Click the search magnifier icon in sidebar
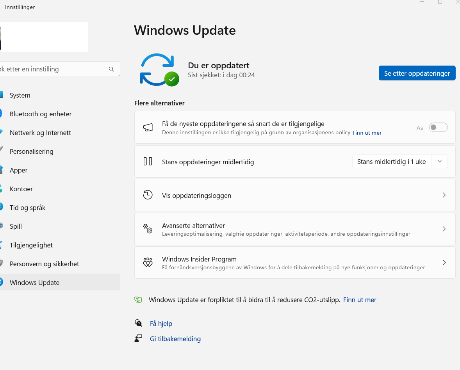460x370 pixels. tap(111, 69)
